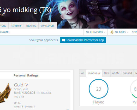Viewport: 137px width, 110px height.
Task: Click the Windows logo icon on download button
Action: coord(63,40)
